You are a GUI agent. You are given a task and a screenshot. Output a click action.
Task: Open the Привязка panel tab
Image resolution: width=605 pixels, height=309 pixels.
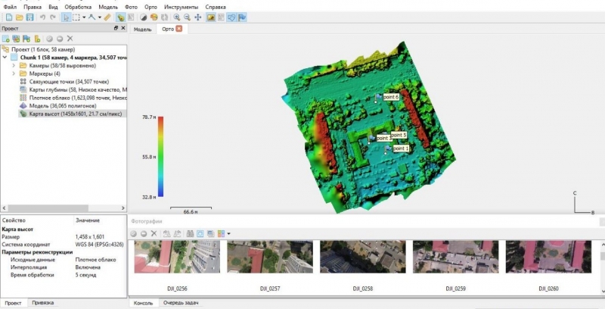[x=42, y=303]
